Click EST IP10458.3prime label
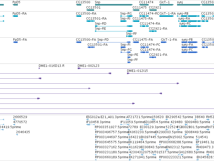This screenshot has width=214, height=161. 98,122
